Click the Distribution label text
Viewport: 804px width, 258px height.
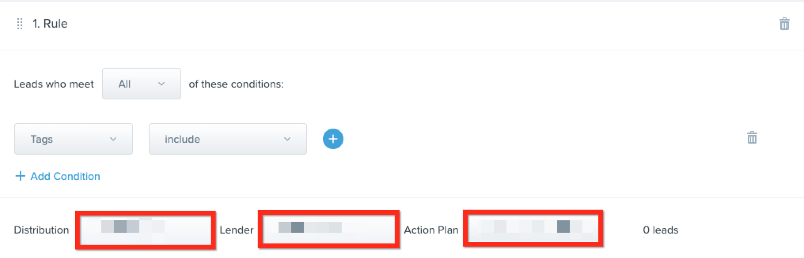[42, 230]
